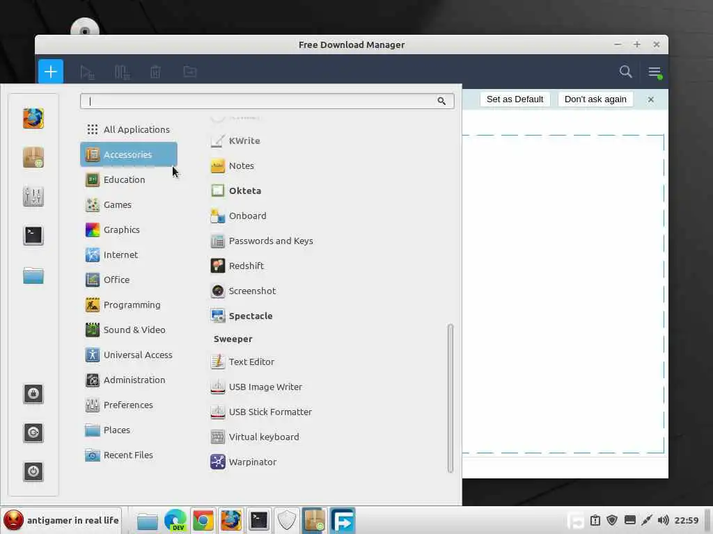Click Don't ask again button
The width and height of the screenshot is (713, 534).
click(x=595, y=99)
